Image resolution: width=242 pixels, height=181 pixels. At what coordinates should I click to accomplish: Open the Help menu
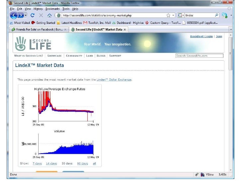(75, 9)
